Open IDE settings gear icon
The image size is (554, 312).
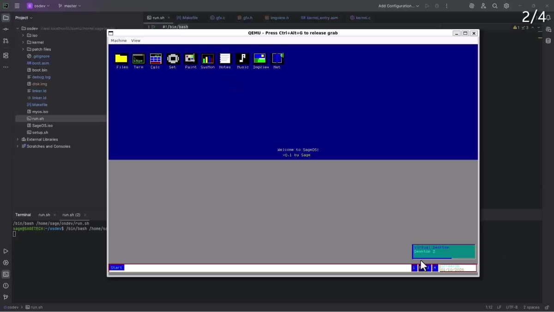click(x=506, y=6)
